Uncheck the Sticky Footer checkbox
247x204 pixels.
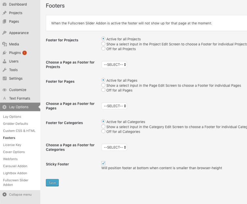[103, 163]
